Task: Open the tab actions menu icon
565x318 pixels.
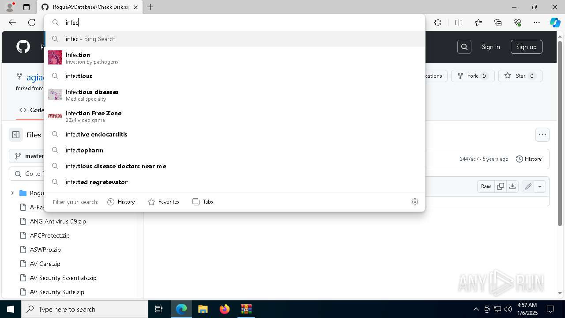Action: 26,7
